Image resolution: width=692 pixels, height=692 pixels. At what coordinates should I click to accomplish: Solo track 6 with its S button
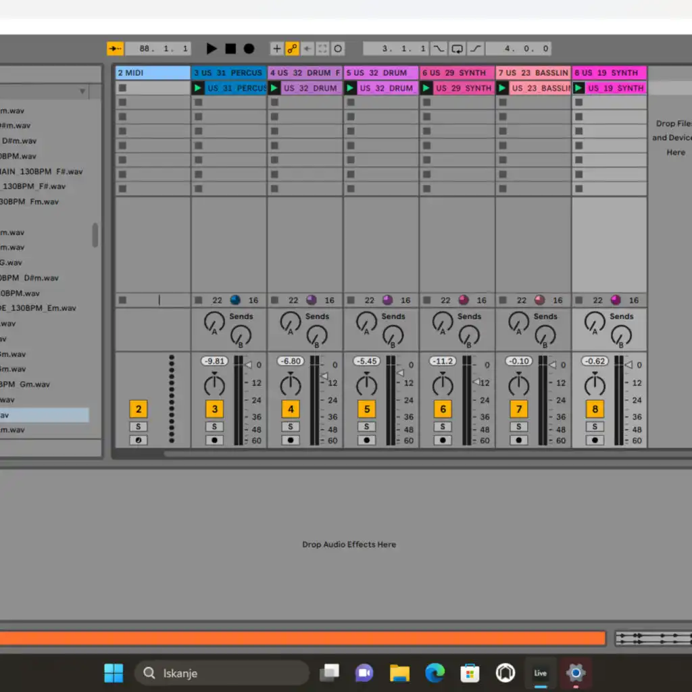(443, 427)
